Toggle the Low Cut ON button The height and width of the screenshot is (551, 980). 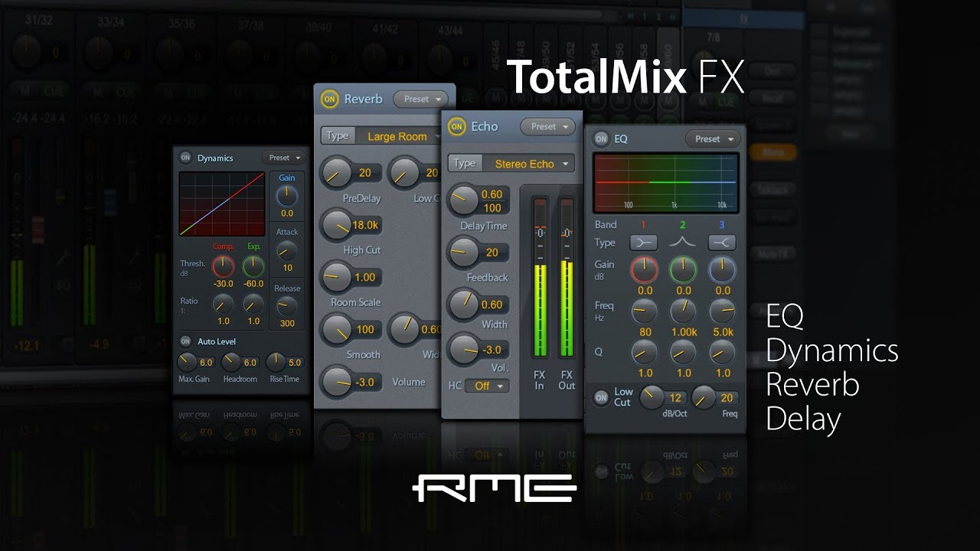[601, 397]
